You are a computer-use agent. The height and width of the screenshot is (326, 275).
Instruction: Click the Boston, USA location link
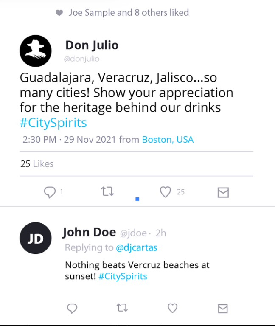click(x=168, y=140)
